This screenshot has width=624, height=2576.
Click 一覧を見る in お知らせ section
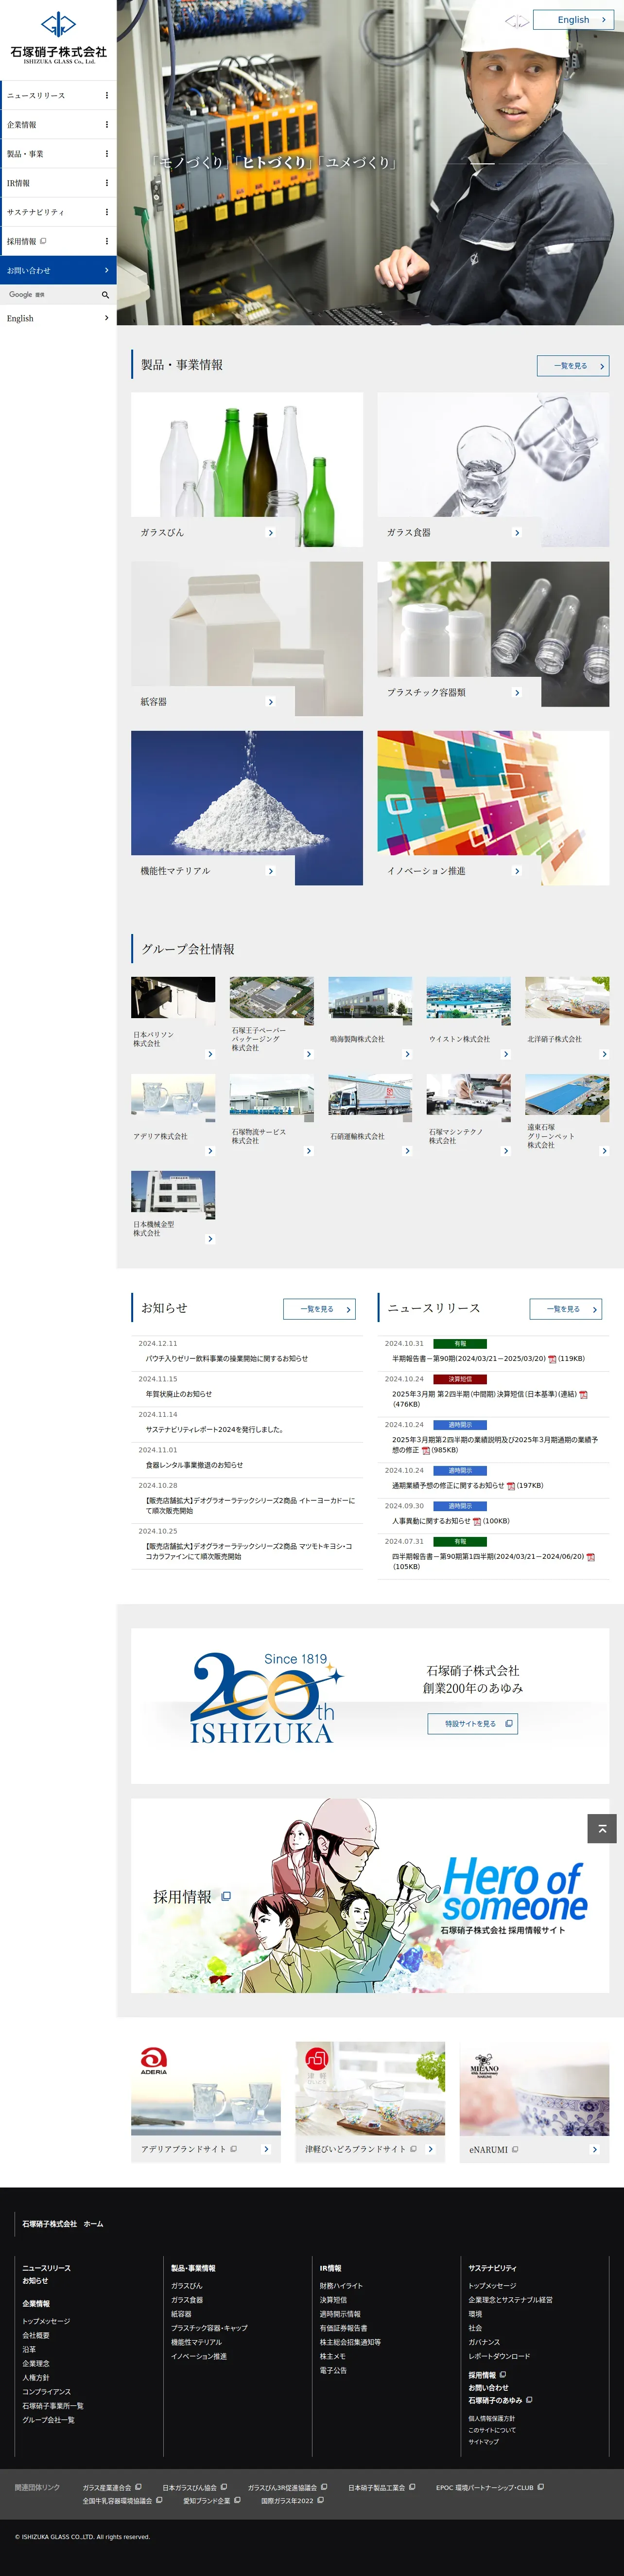(319, 1309)
